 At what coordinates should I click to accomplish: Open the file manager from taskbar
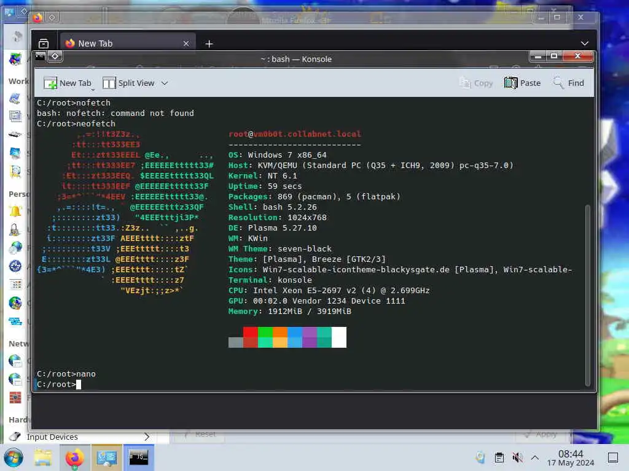point(43,458)
